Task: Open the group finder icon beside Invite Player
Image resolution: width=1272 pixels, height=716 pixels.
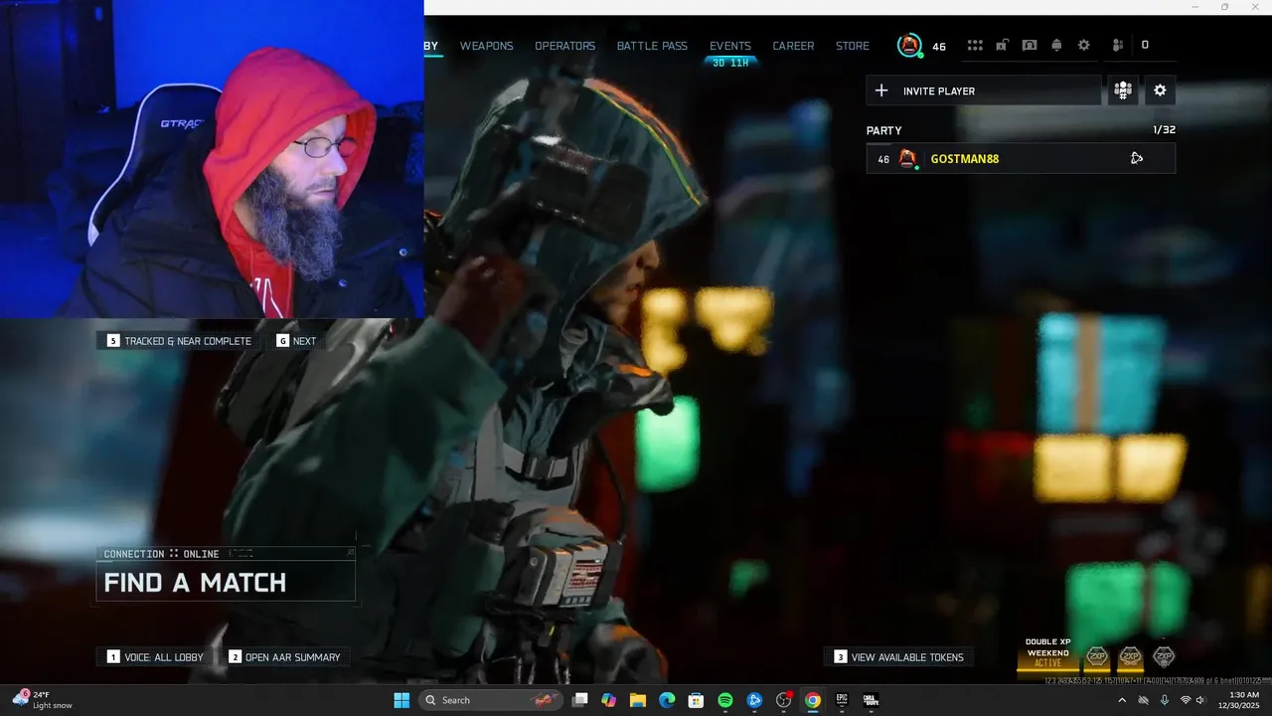Action: 1123,90
